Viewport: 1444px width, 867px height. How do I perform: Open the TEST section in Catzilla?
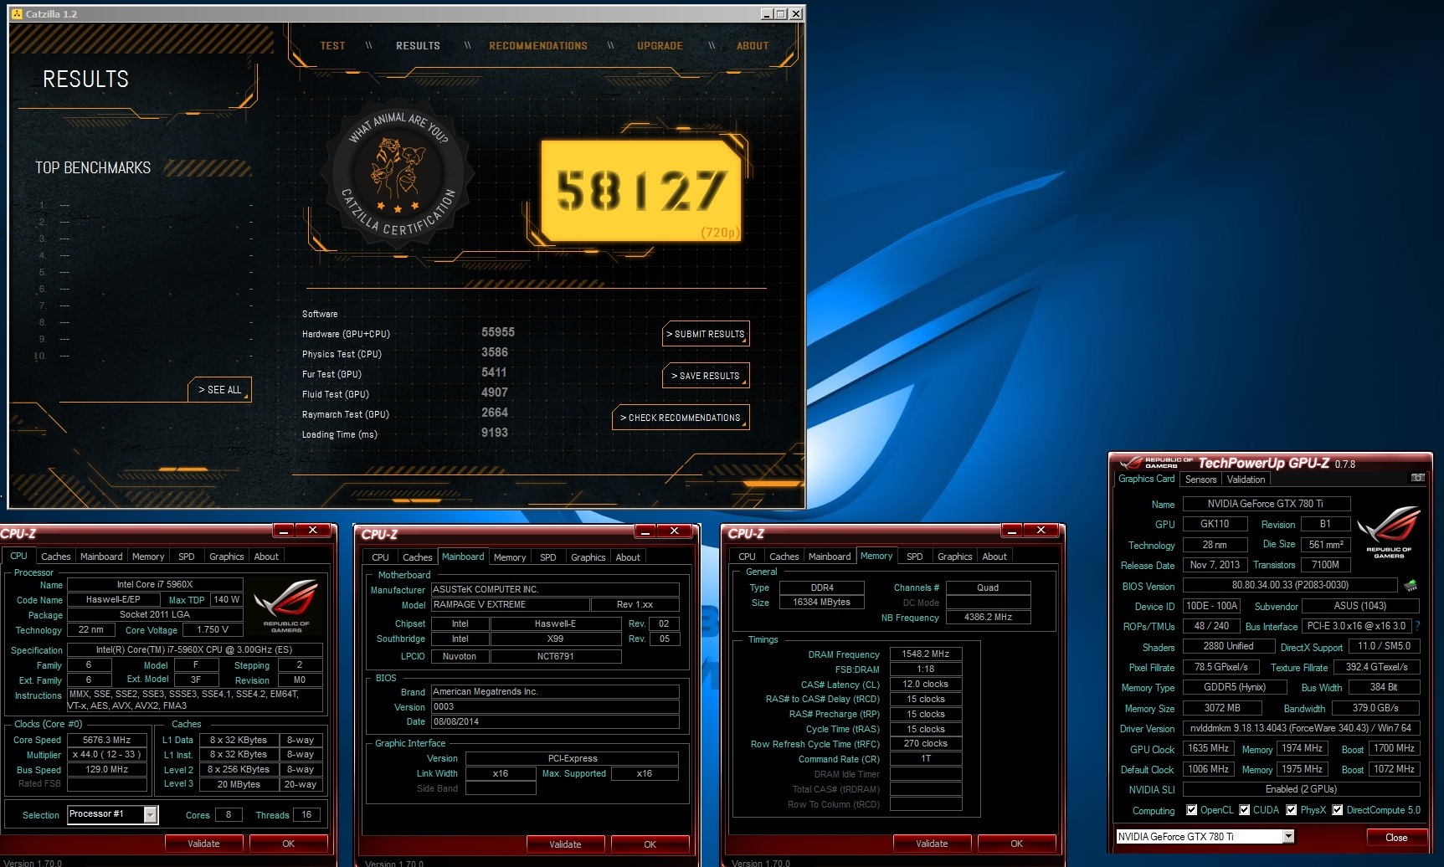(x=332, y=46)
